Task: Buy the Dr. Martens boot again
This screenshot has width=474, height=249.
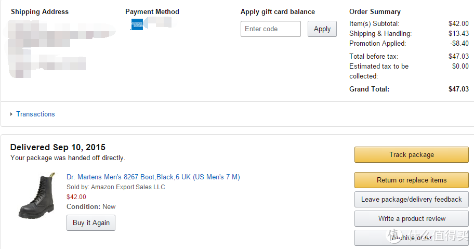Action: tap(91, 222)
